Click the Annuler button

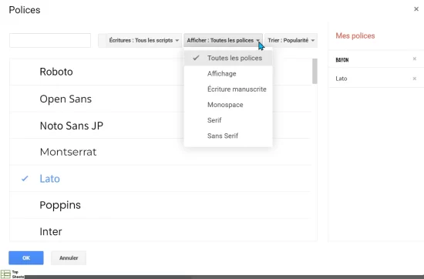(69, 258)
